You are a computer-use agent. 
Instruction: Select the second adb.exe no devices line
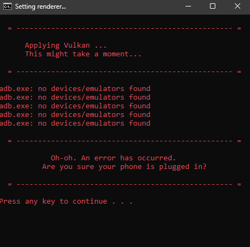(75, 97)
